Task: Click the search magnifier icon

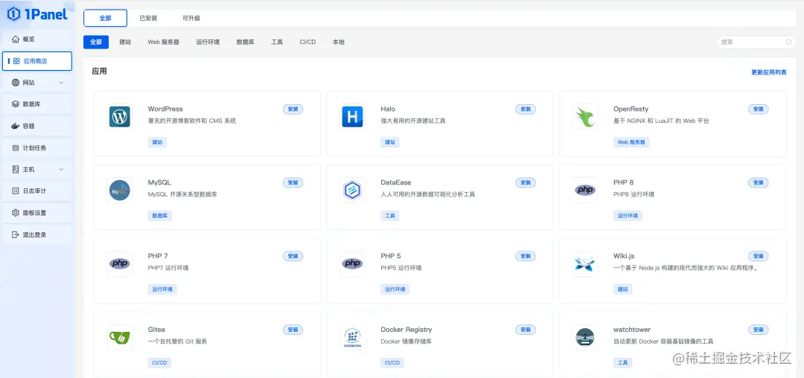Action: (788, 42)
